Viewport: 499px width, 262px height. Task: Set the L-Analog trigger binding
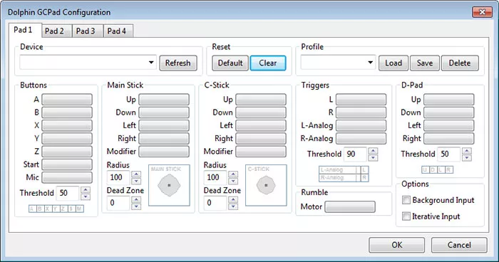coord(361,125)
